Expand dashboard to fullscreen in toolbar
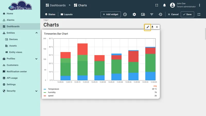This screenshot has width=206, height=116. [199, 14]
